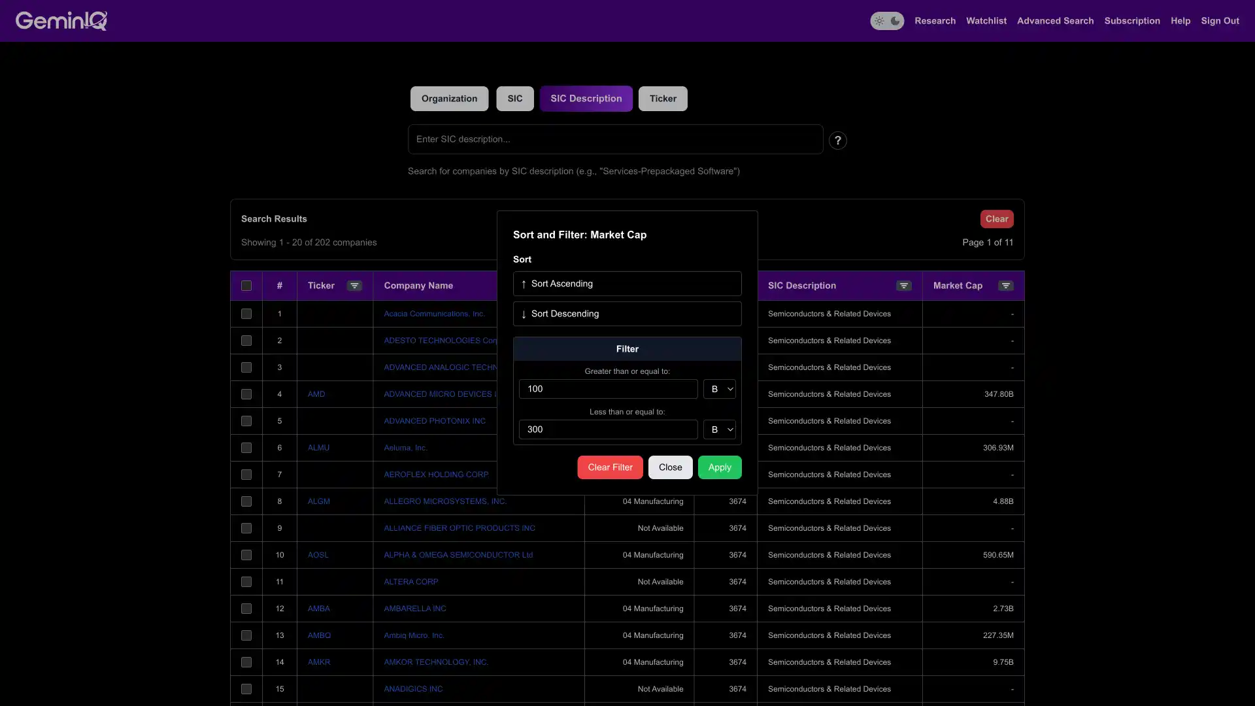1255x706 pixels.
Task: Check the checkbox for Acacia Communications row
Action: [246, 314]
